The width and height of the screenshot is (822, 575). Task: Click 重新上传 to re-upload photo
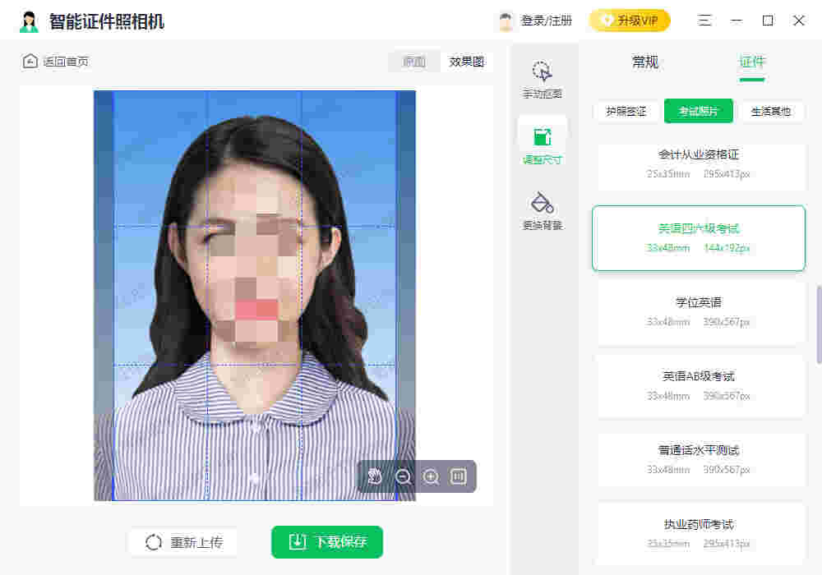pos(182,542)
